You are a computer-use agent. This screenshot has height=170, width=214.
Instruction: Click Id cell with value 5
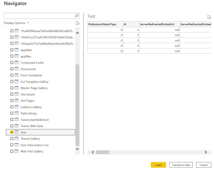point(131,51)
